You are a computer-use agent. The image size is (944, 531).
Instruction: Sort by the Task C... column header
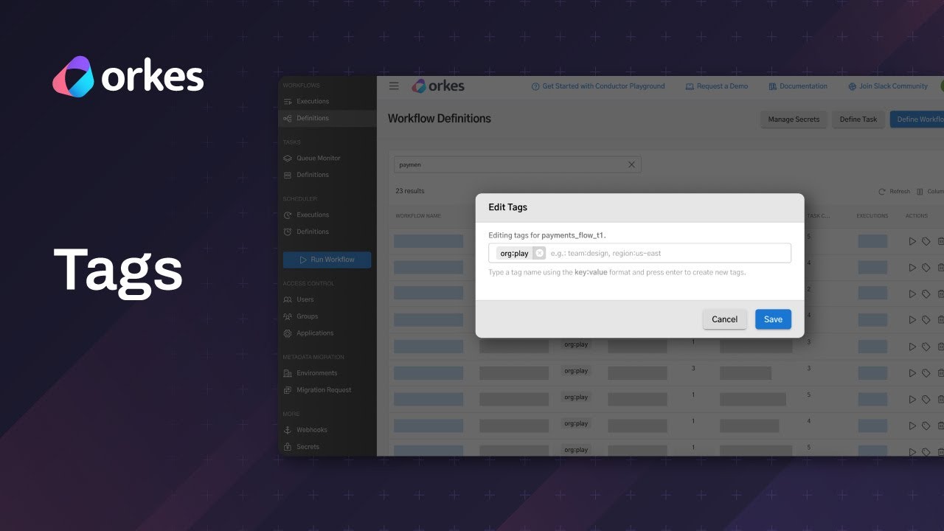[x=819, y=216]
